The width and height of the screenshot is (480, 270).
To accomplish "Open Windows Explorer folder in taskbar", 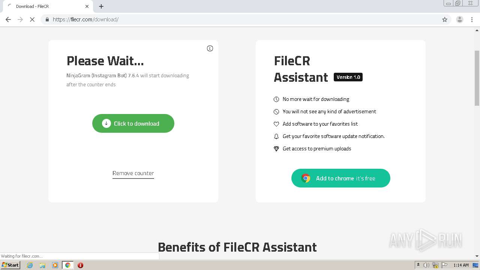I will pyautogui.click(x=42, y=265).
